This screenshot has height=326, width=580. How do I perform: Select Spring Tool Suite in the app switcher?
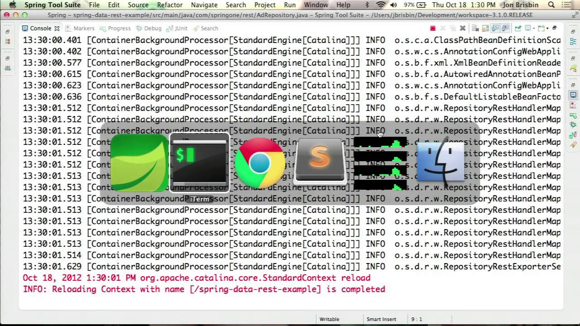(x=140, y=163)
